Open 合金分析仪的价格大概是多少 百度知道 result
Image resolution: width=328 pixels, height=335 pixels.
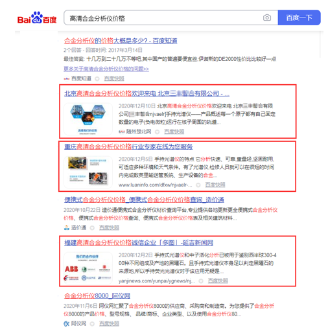click(x=121, y=41)
